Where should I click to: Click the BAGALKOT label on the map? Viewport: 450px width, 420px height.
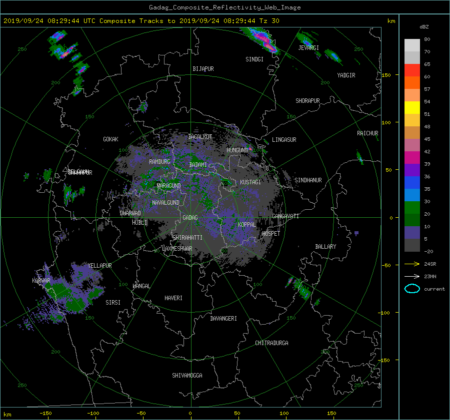(200, 137)
